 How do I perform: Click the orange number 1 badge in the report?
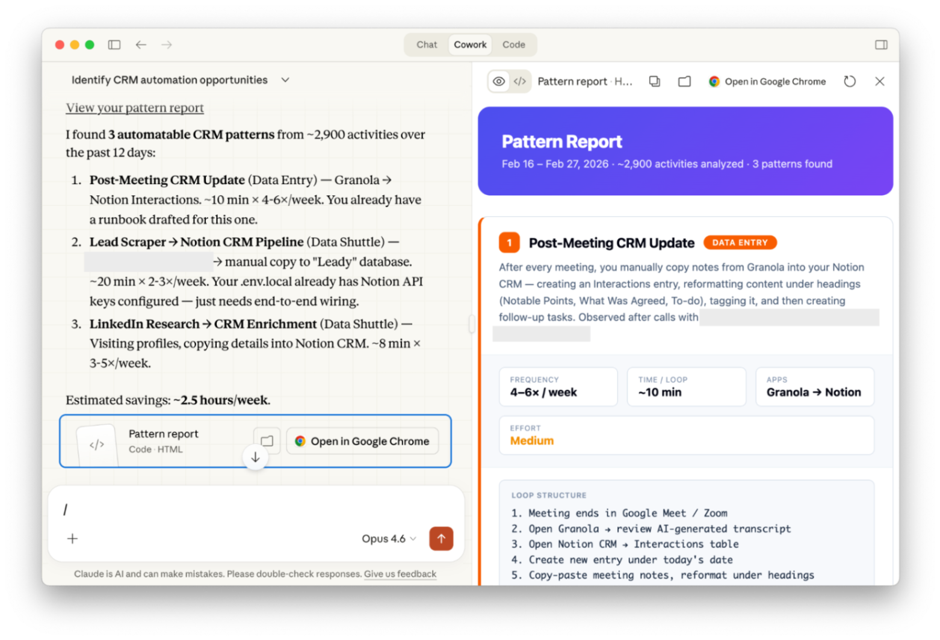[x=509, y=242]
